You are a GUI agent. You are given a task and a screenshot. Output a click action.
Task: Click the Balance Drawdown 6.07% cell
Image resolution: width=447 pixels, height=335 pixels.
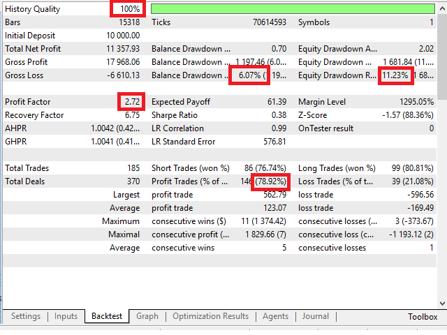(249, 75)
